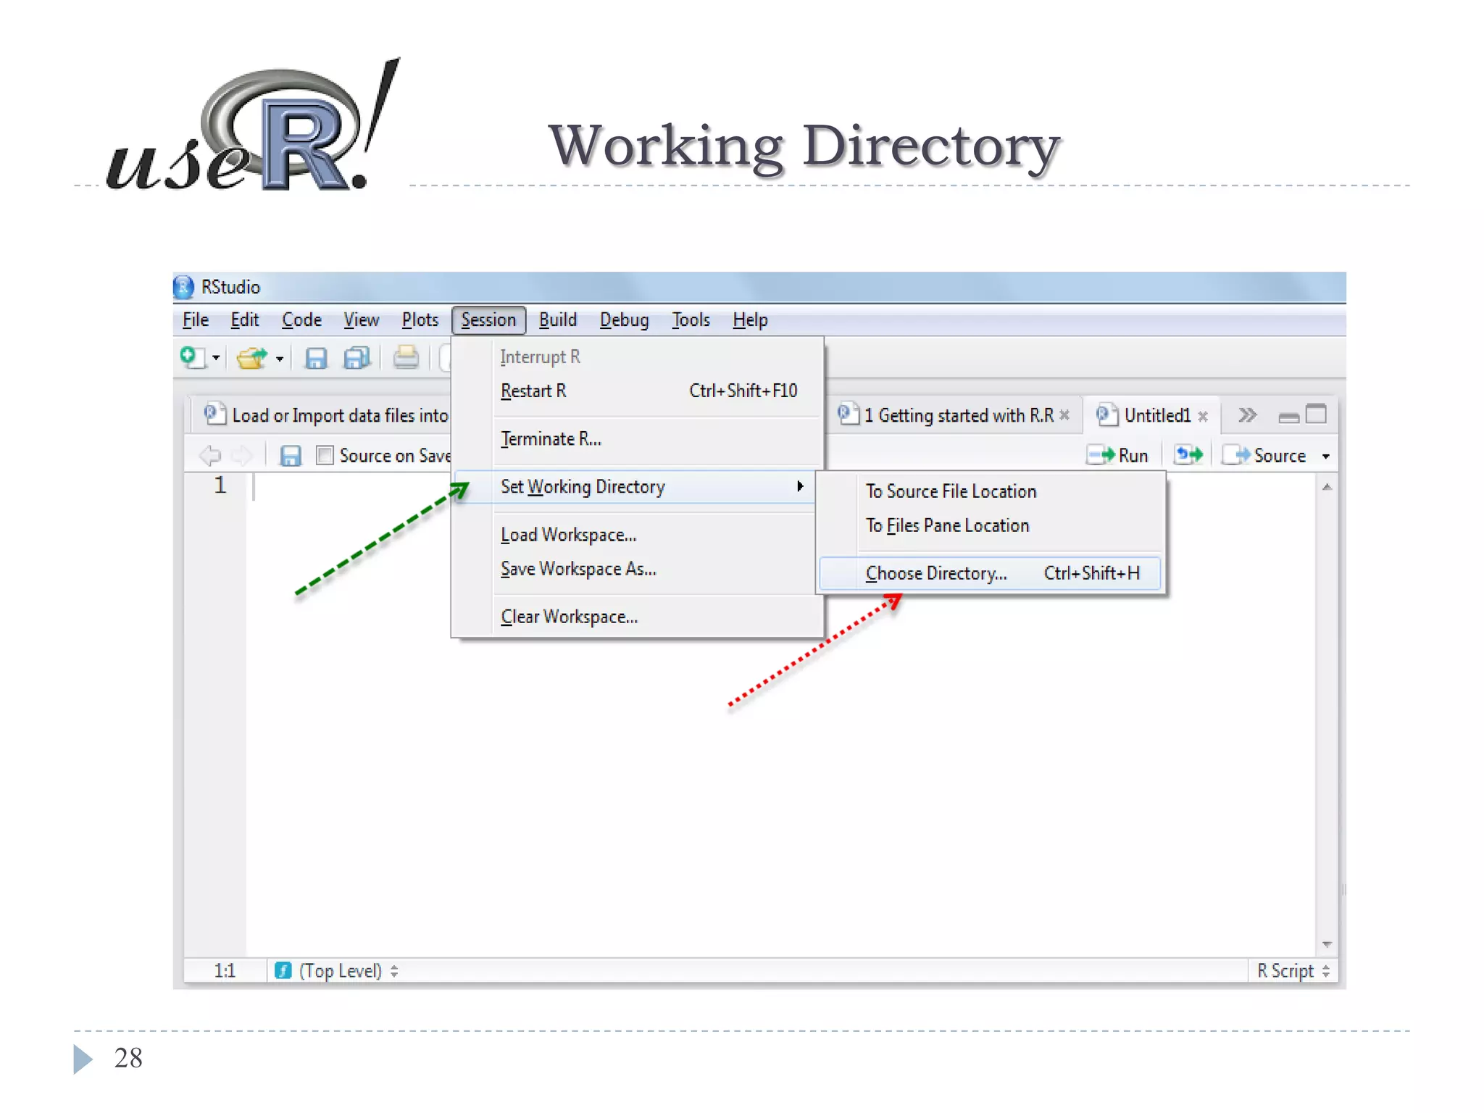1484x1113 pixels.
Task: Click the RStudio title bar app icon
Action: point(184,287)
